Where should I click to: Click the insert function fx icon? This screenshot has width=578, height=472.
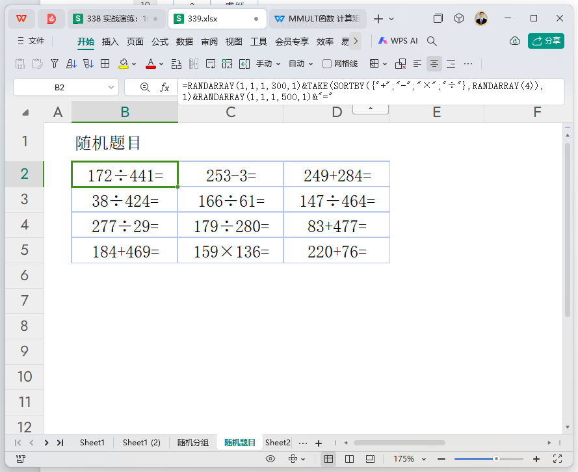(164, 87)
